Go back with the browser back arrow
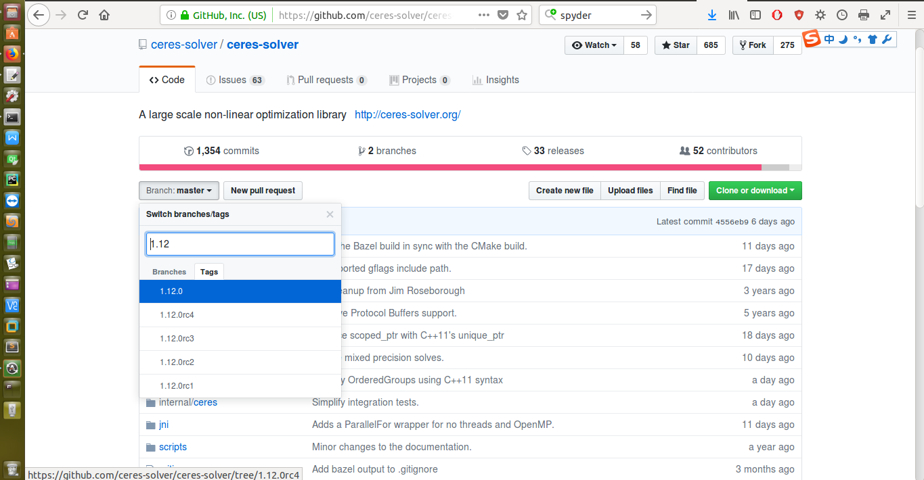 [x=39, y=14]
